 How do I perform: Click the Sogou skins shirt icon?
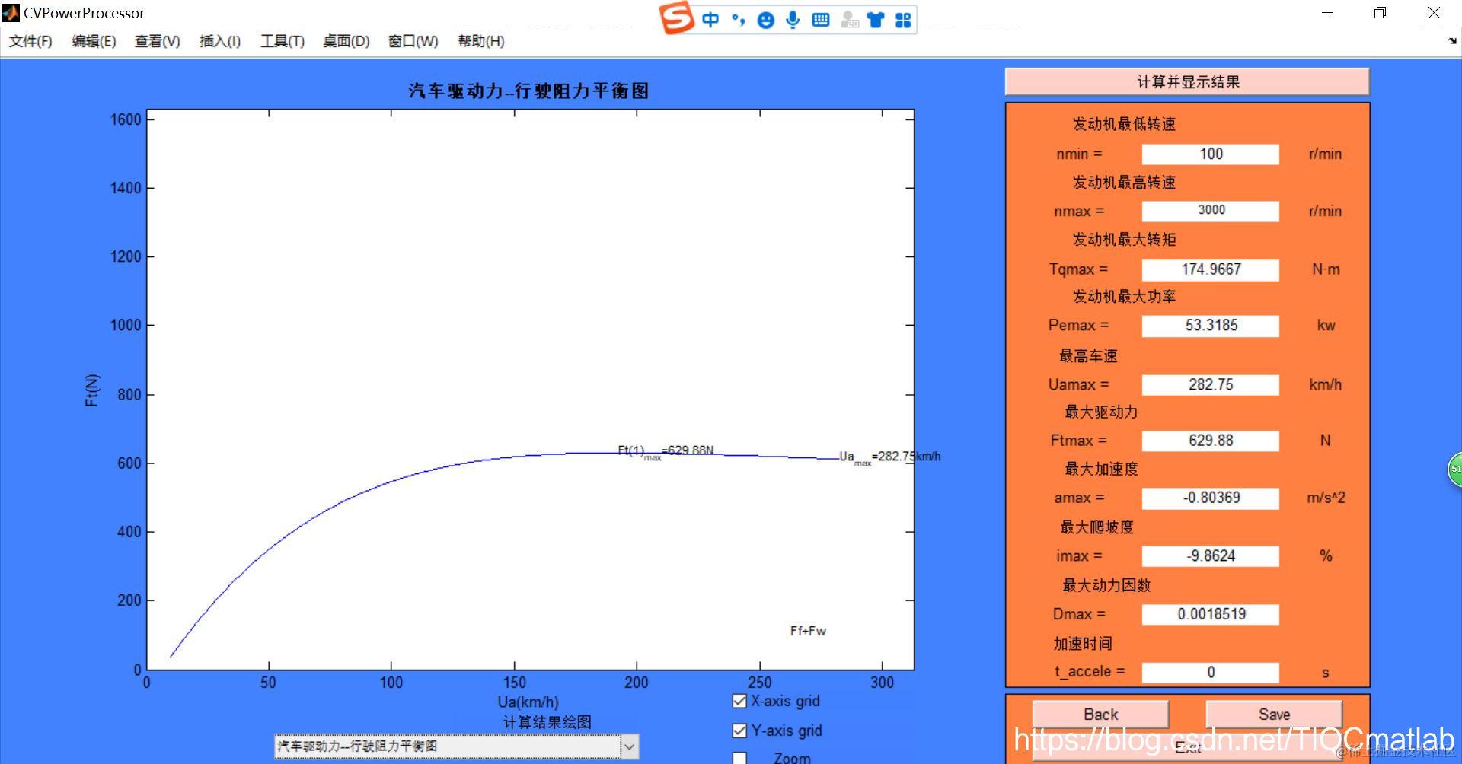point(875,19)
